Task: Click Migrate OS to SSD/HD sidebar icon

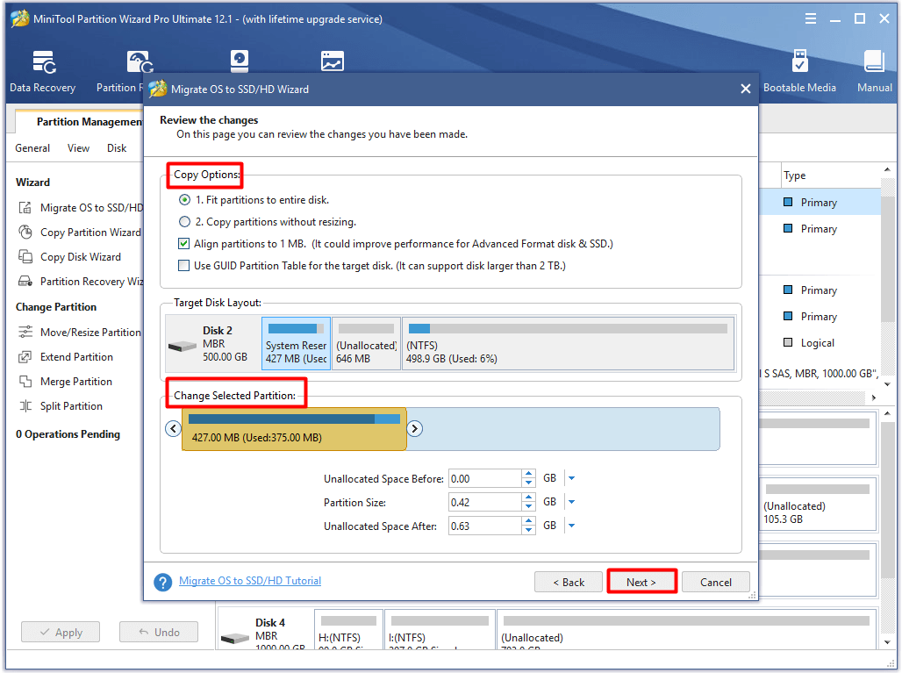Action: pos(25,208)
